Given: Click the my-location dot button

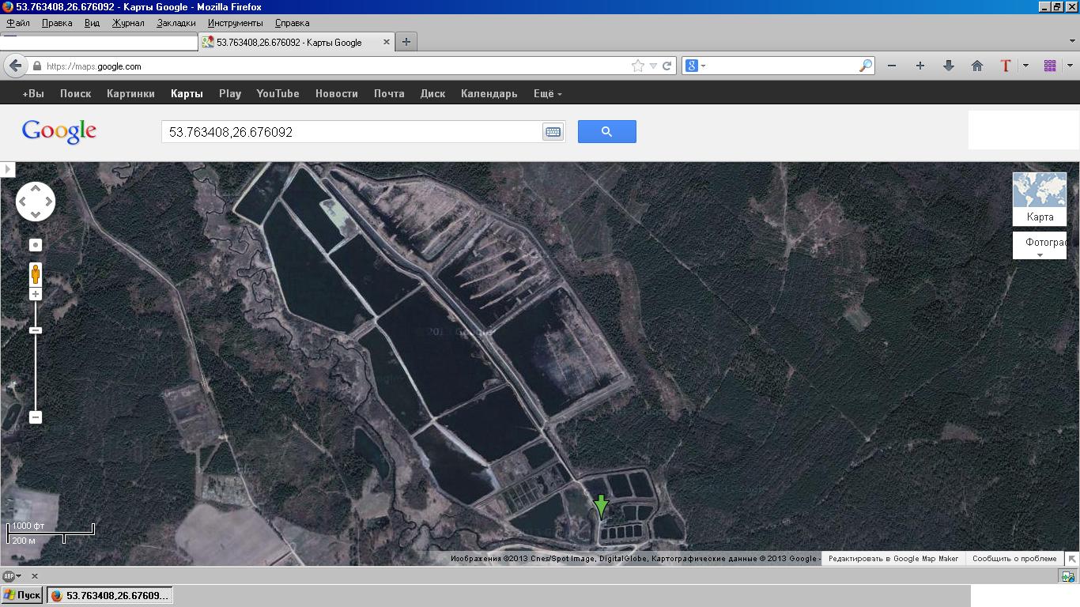Looking at the screenshot, I should (36, 245).
